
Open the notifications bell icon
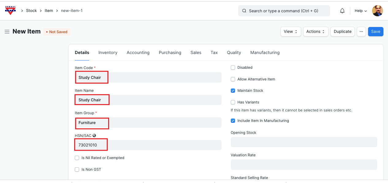pos(342,11)
